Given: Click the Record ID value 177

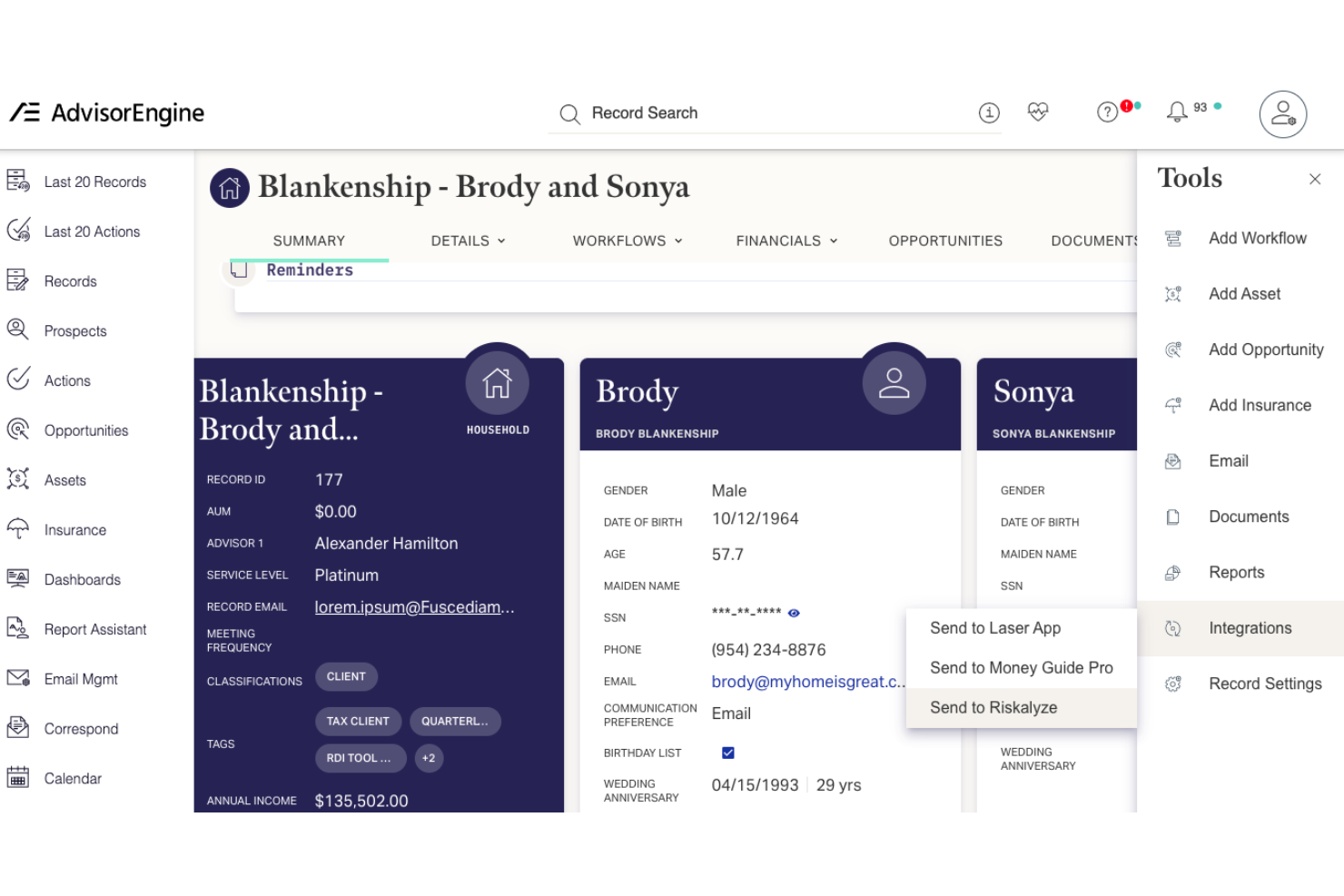Looking at the screenshot, I should tap(329, 479).
